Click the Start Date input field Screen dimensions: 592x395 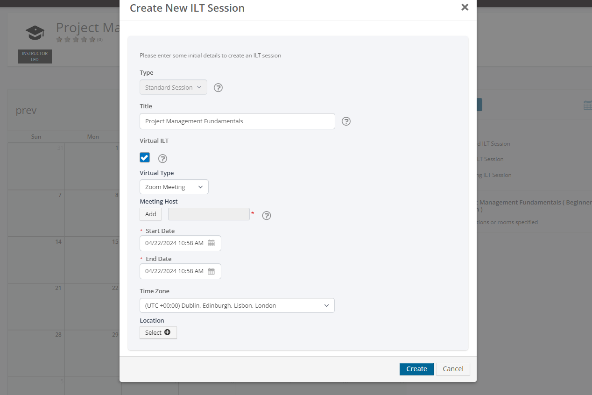pos(175,243)
